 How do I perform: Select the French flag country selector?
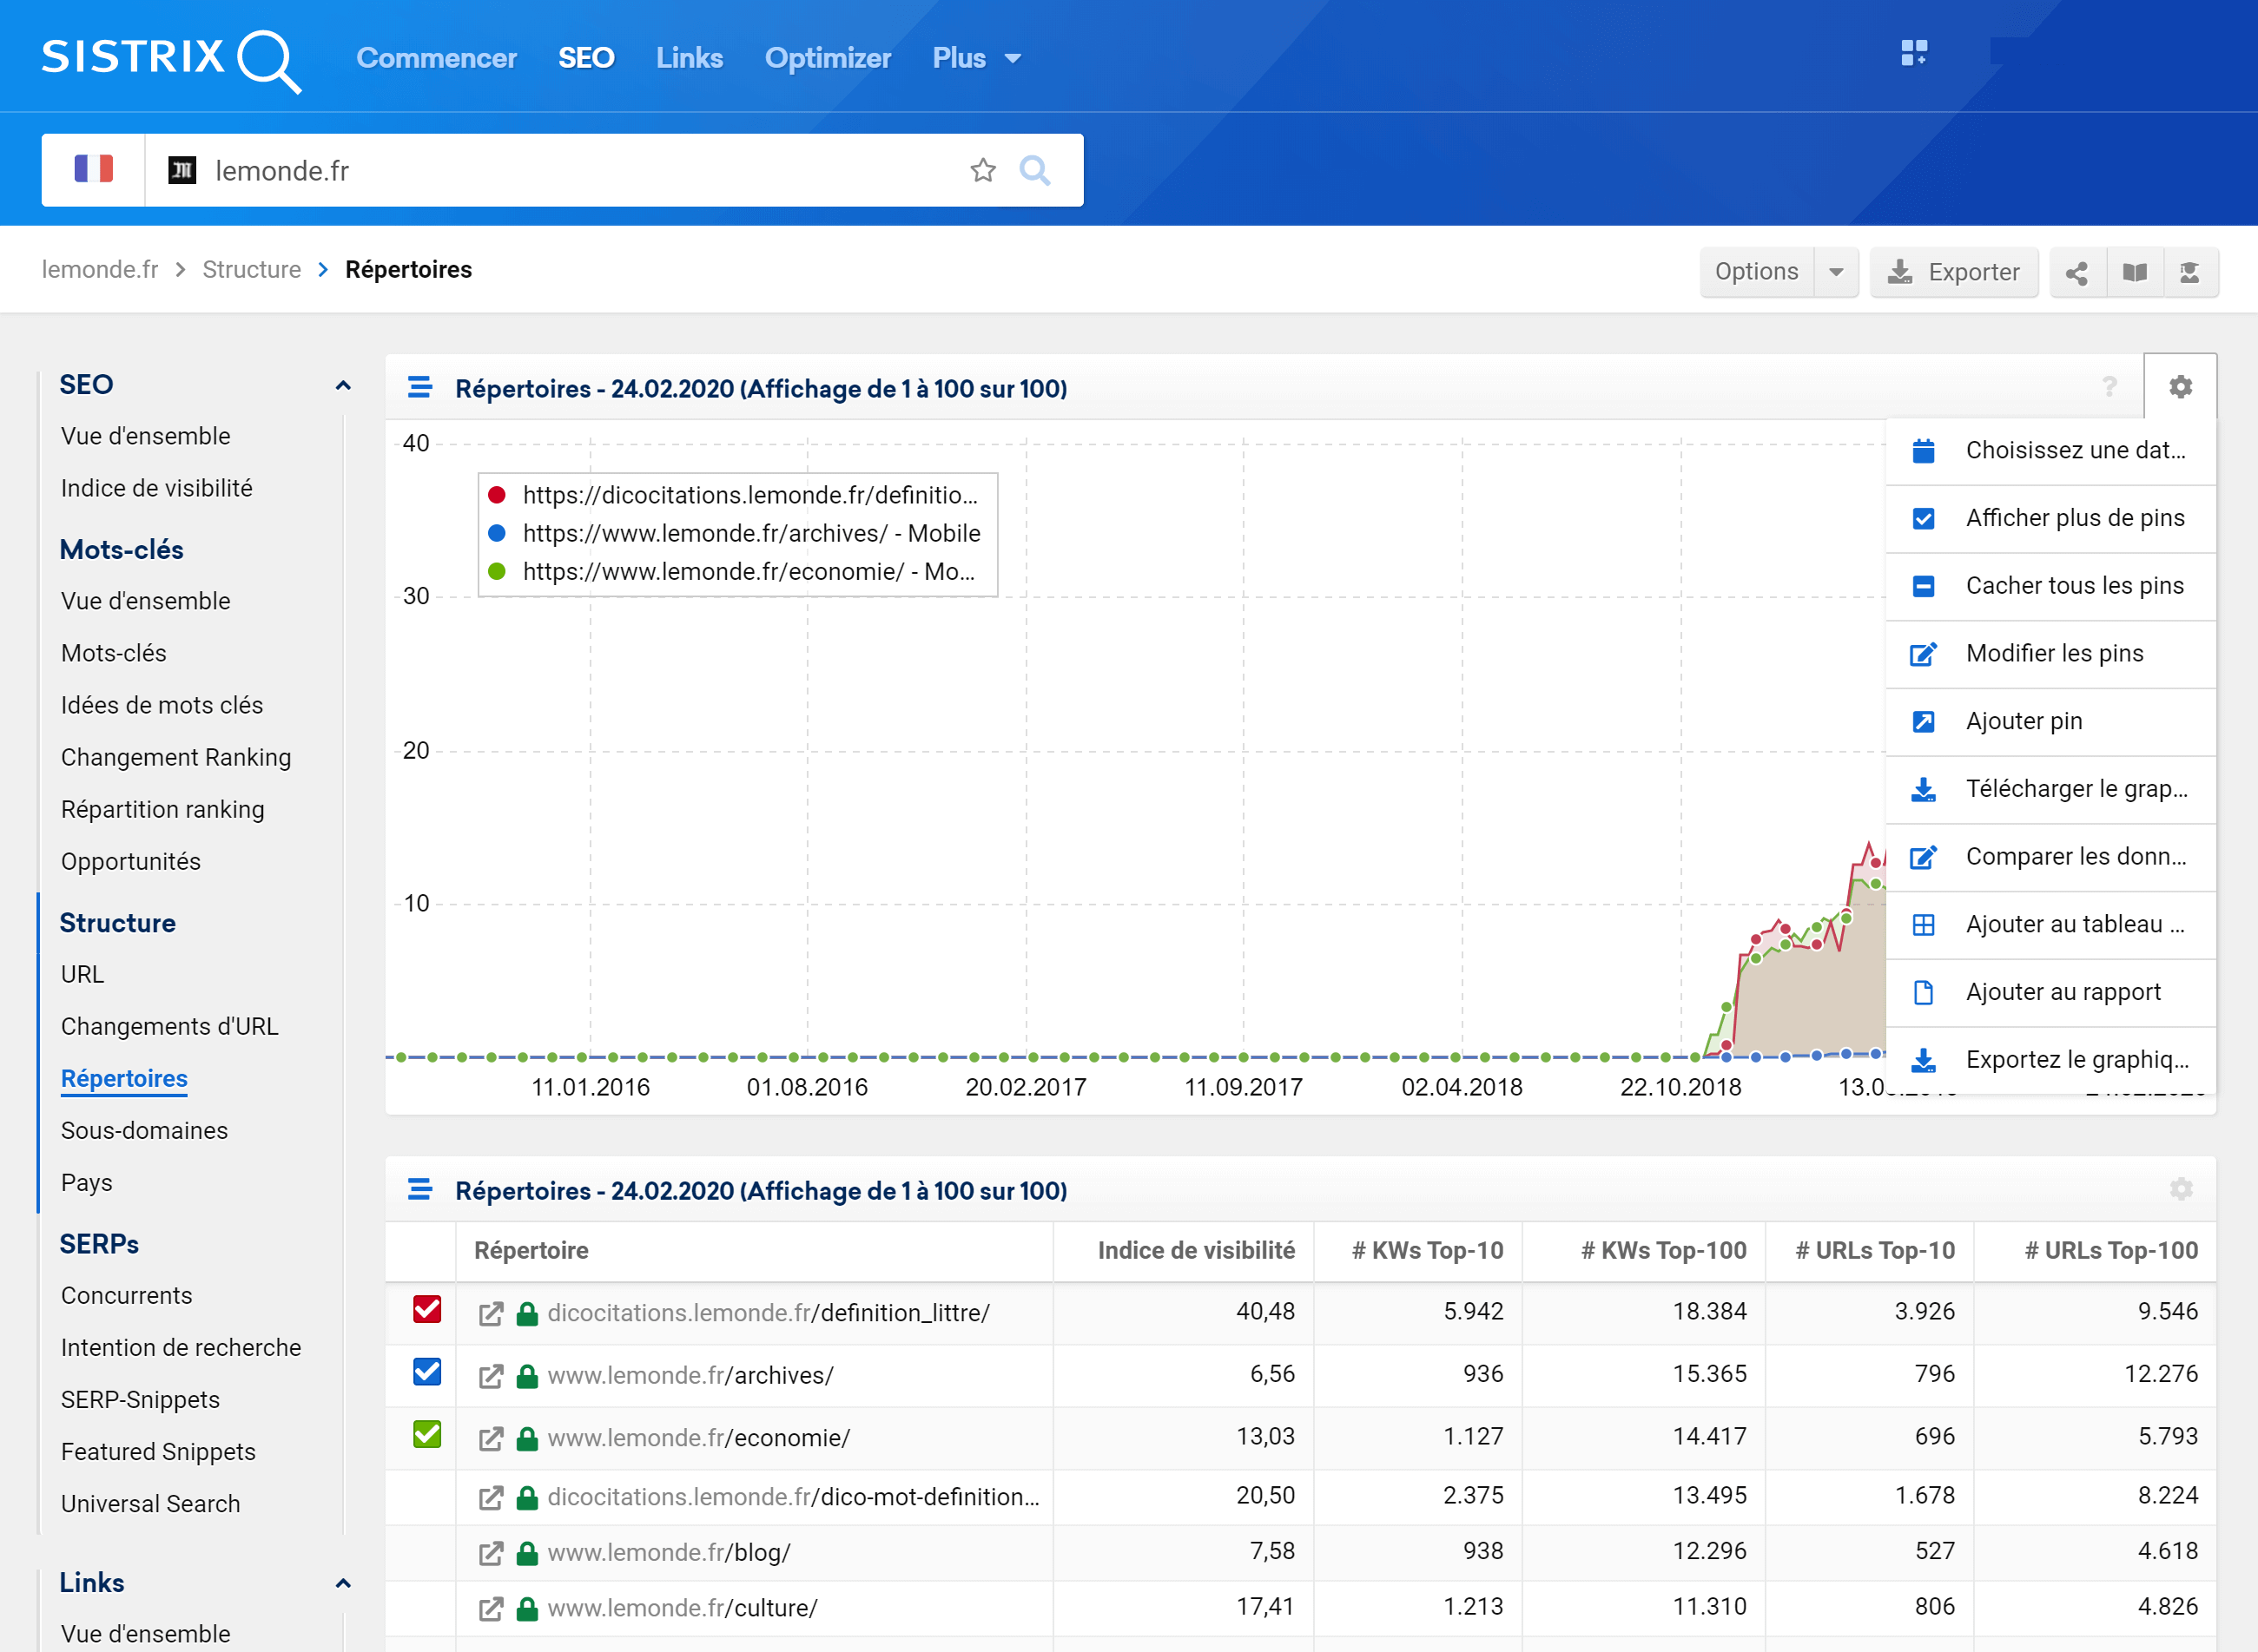tap(94, 169)
